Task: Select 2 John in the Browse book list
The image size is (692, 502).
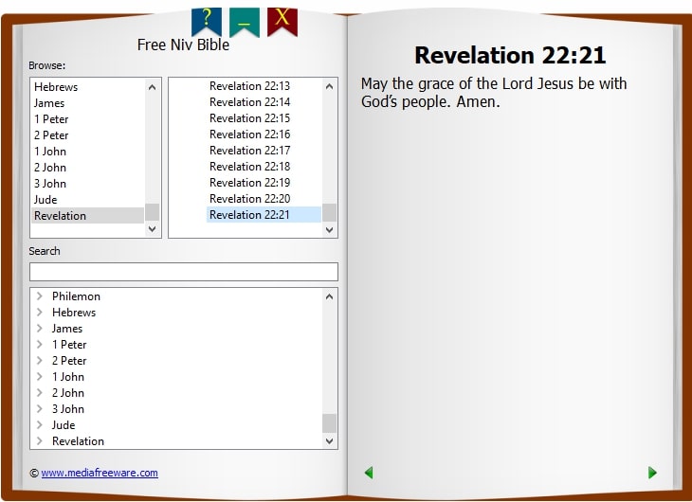Action: 88,168
